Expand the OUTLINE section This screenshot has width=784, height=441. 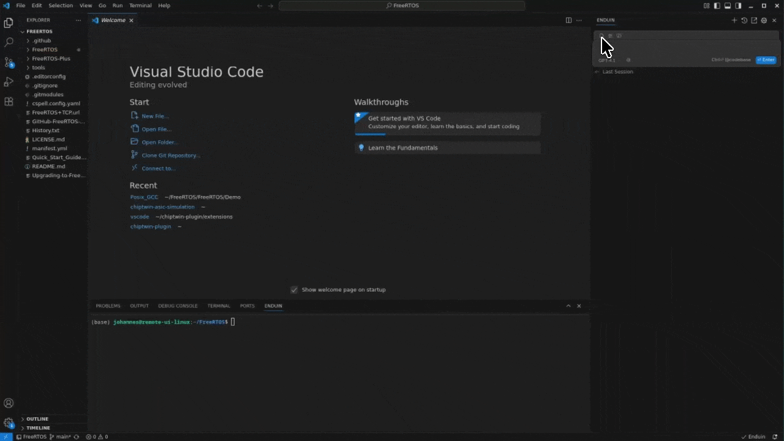37,419
